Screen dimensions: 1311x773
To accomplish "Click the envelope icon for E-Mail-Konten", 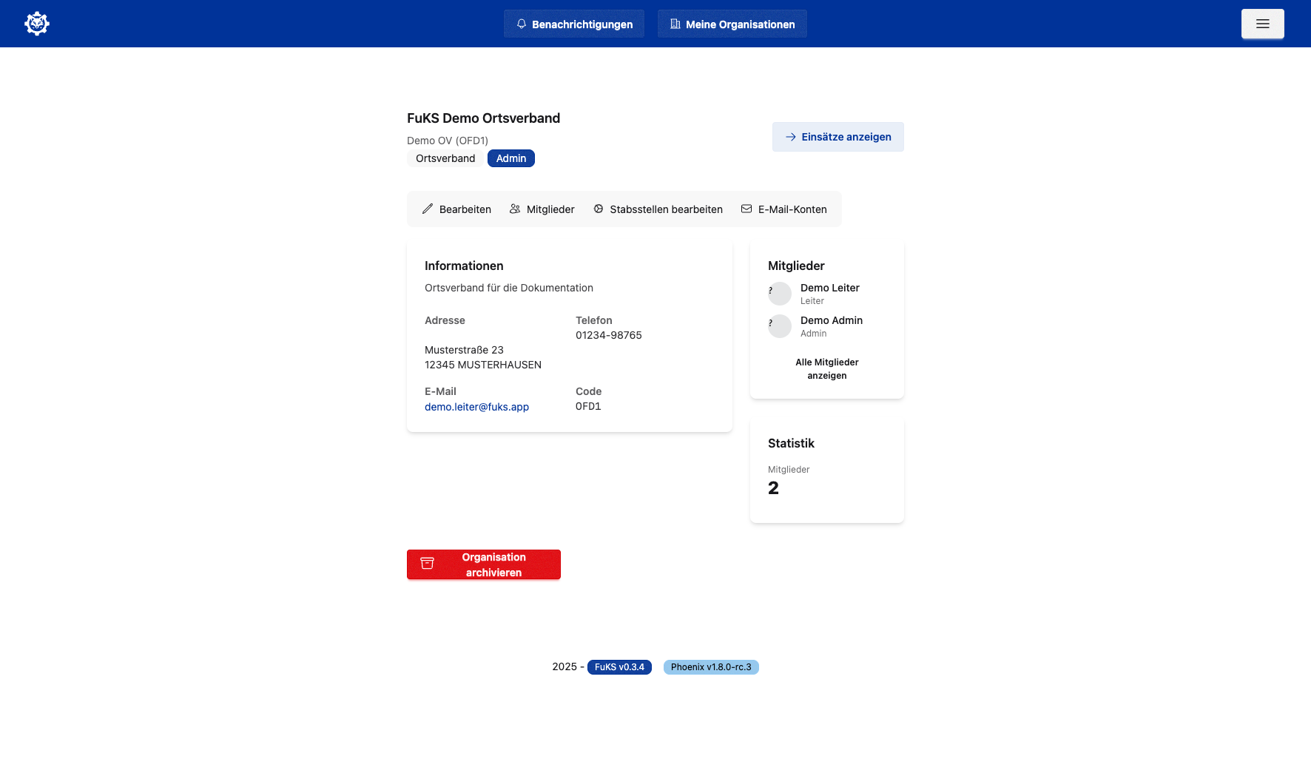I will click(747, 209).
